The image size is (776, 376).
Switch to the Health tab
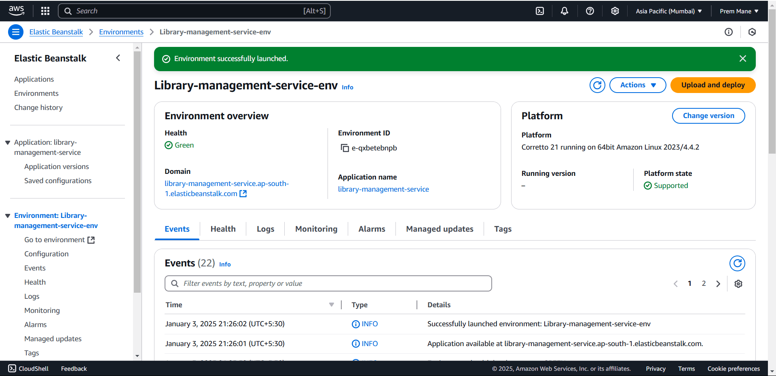click(x=223, y=229)
